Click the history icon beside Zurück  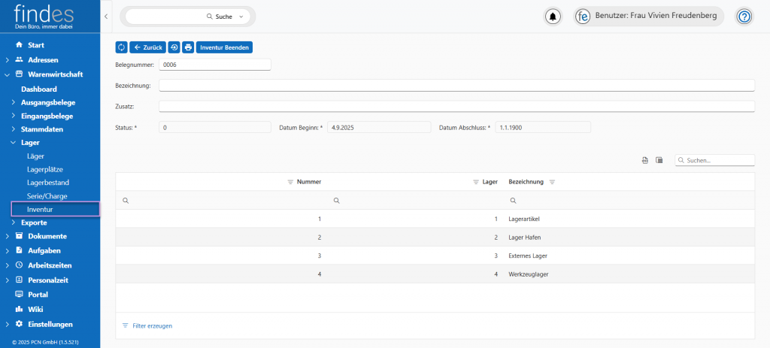[174, 47]
